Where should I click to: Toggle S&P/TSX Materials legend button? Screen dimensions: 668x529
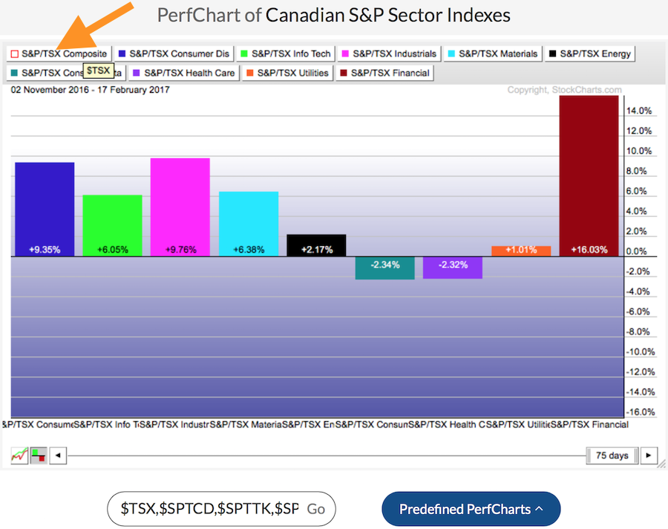point(493,53)
